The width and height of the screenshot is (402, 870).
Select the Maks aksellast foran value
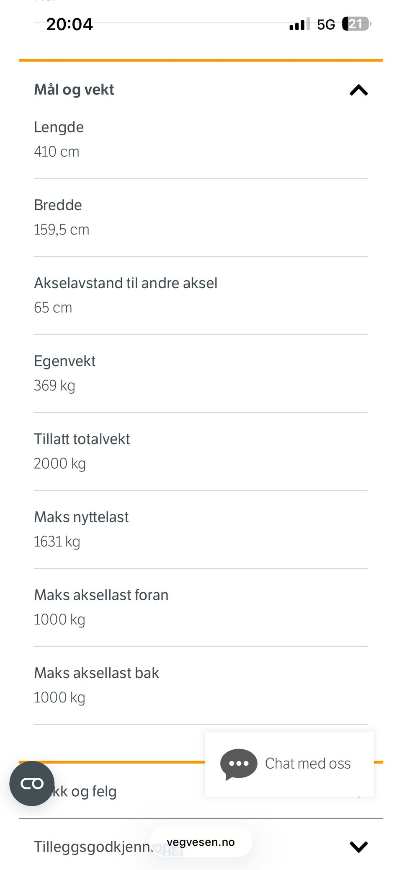point(59,620)
